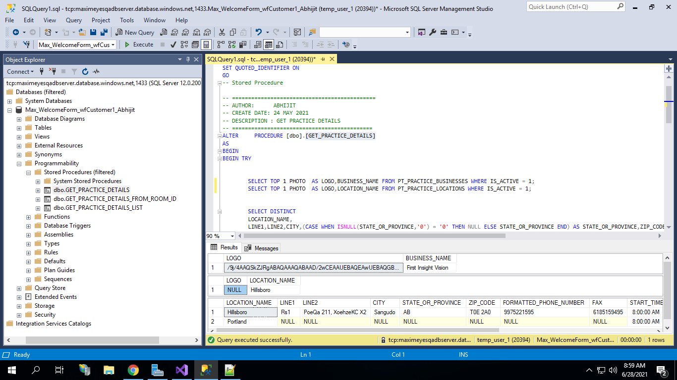Click Object Explorer Connect plug icon

[x=42, y=71]
